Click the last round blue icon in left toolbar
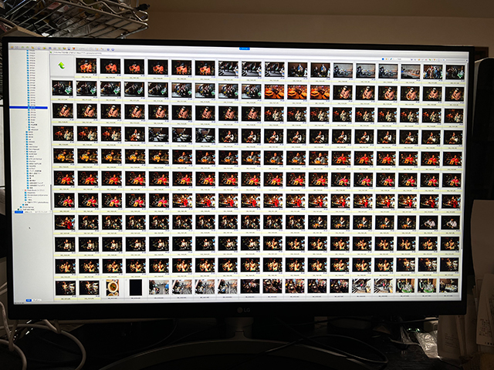The width and height of the screenshot is (494, 370). 113,49
